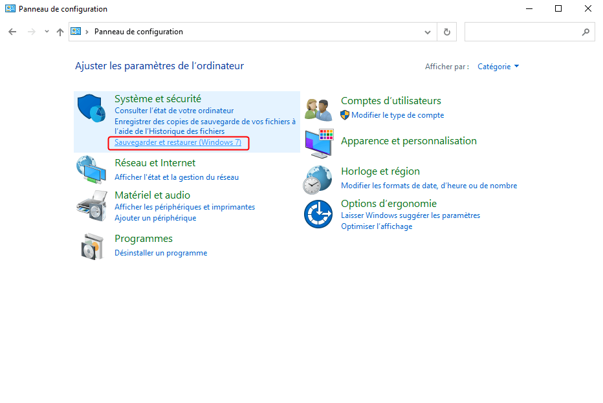603x403 pixels.
Task: Open Sauvegarder et restaurer (Windows 7)
Action: coord(178,142)
